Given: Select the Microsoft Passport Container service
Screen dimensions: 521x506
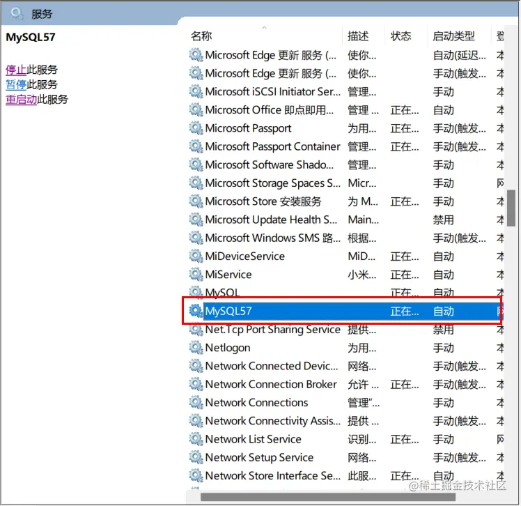Looking at the screenshot, I should point(273,146).
